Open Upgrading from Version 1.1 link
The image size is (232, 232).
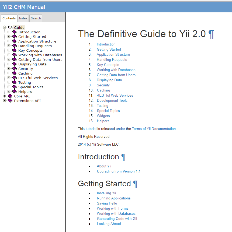[x=119, y=171]
